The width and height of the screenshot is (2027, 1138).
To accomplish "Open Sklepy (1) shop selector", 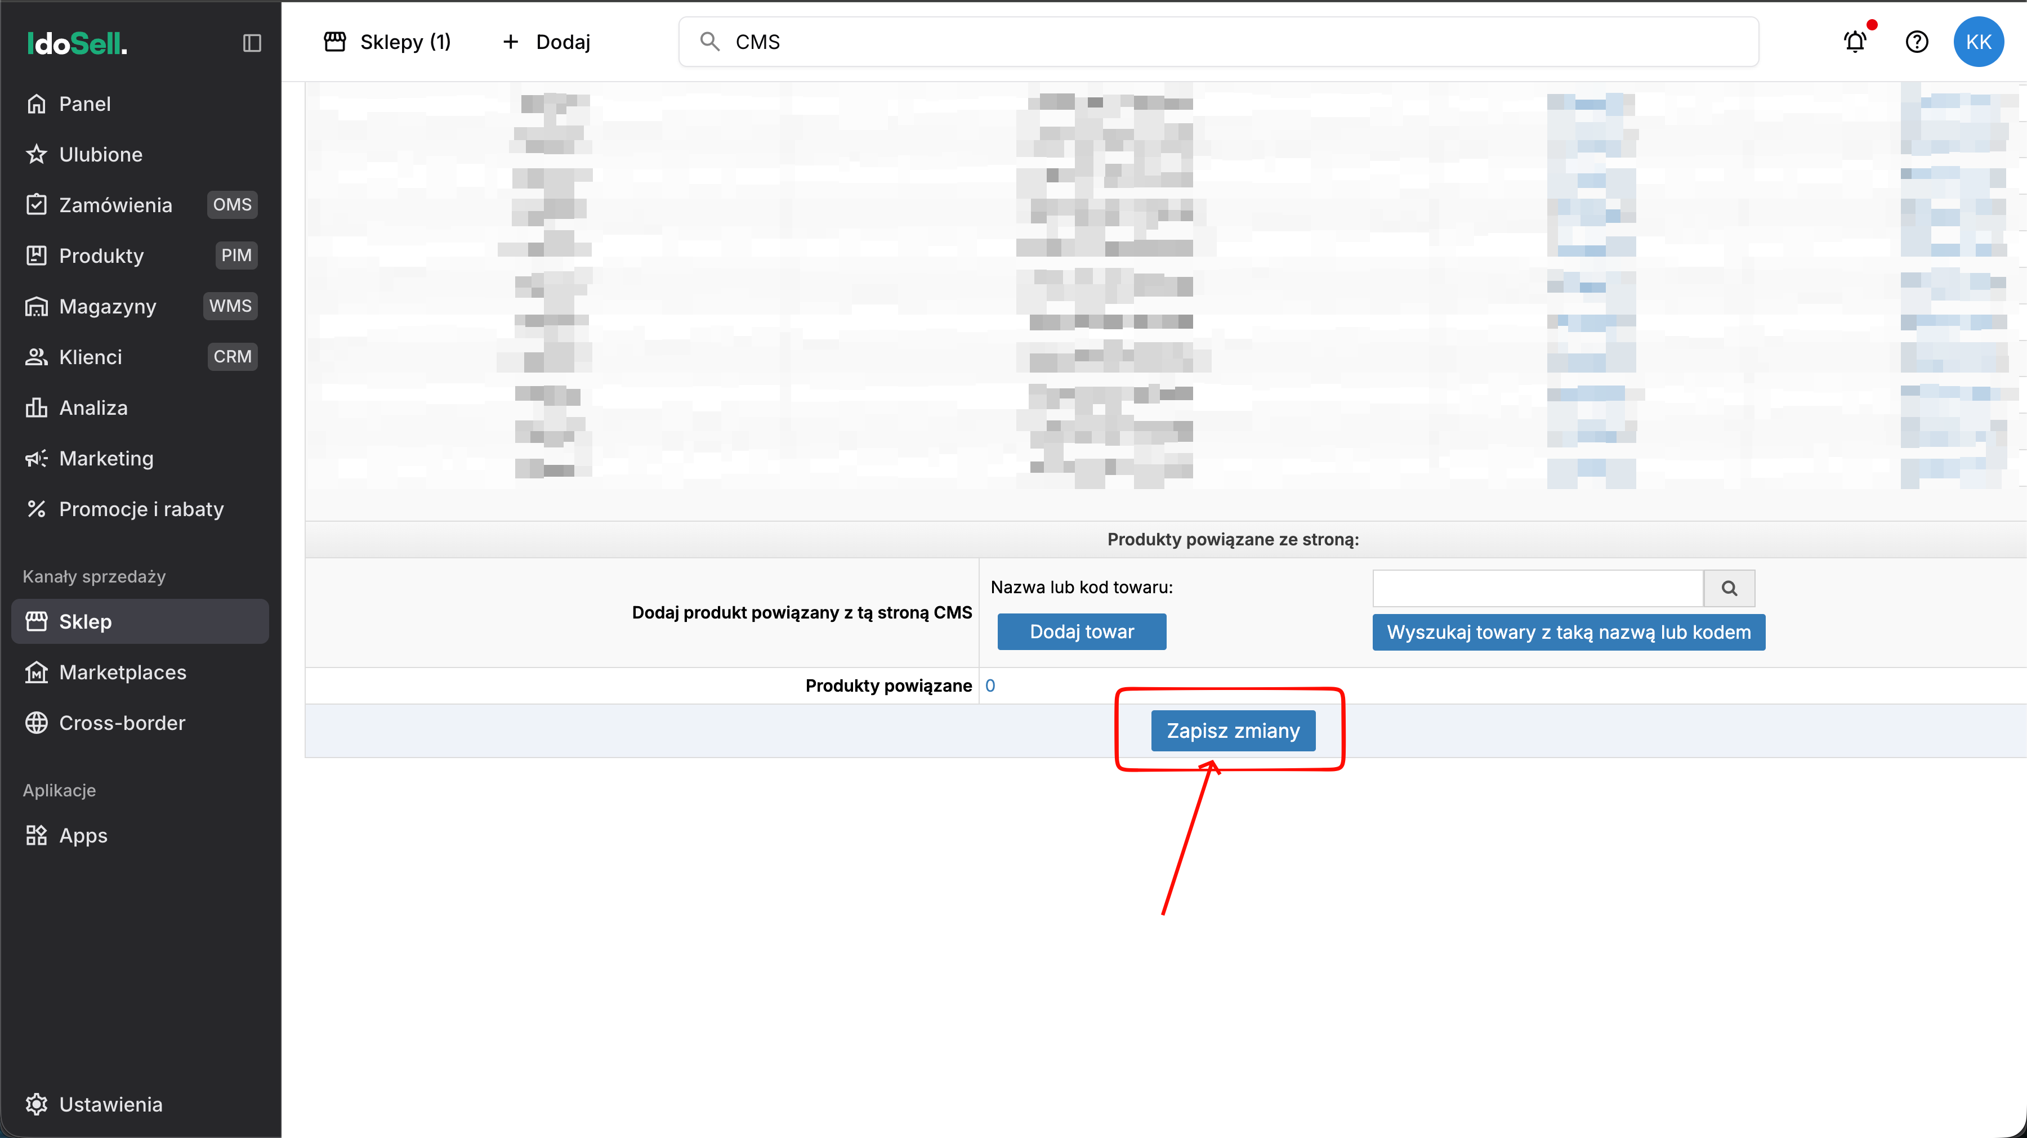I will point(387,42).
